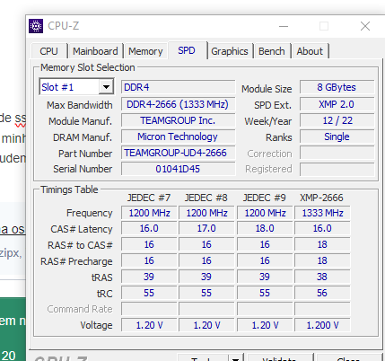
Task: Click the JEDEC #9 tRAS value 39
Action: coord(265,277)
